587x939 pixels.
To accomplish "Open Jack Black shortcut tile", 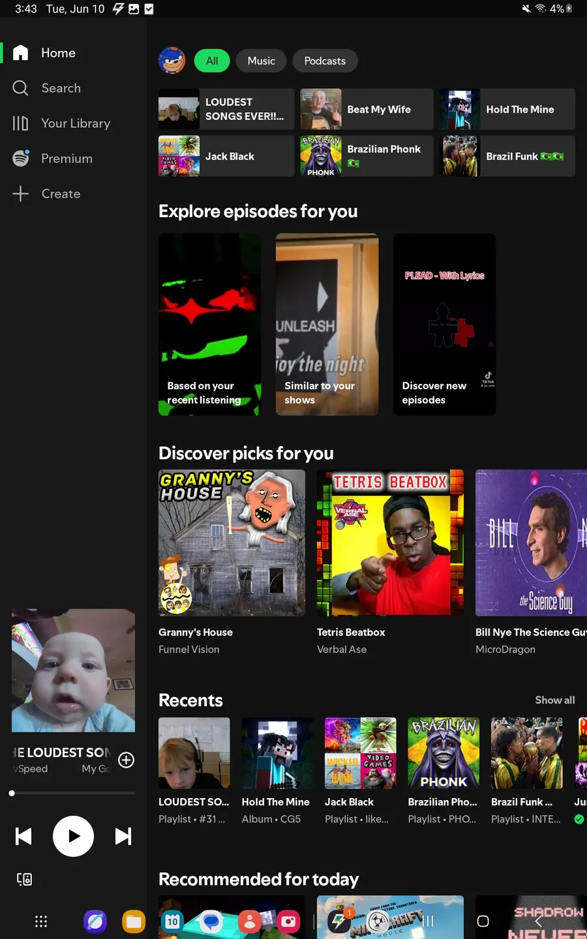I will (226, 156).
